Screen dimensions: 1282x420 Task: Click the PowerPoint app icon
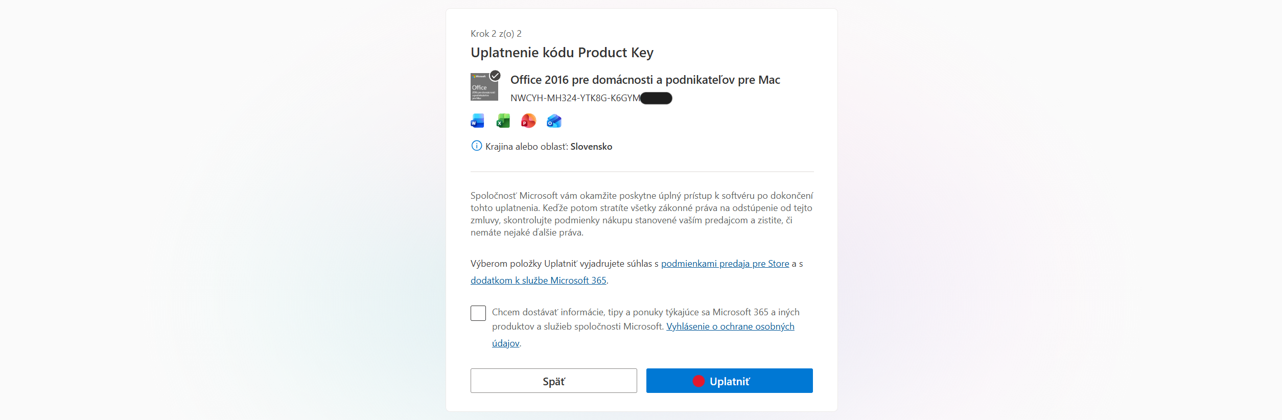(x=528, y=121)
